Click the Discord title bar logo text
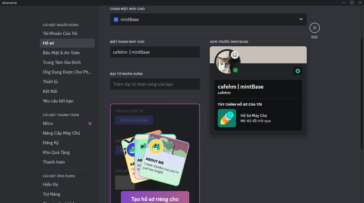Screen dimensions: 364x203 coord(9,3)
